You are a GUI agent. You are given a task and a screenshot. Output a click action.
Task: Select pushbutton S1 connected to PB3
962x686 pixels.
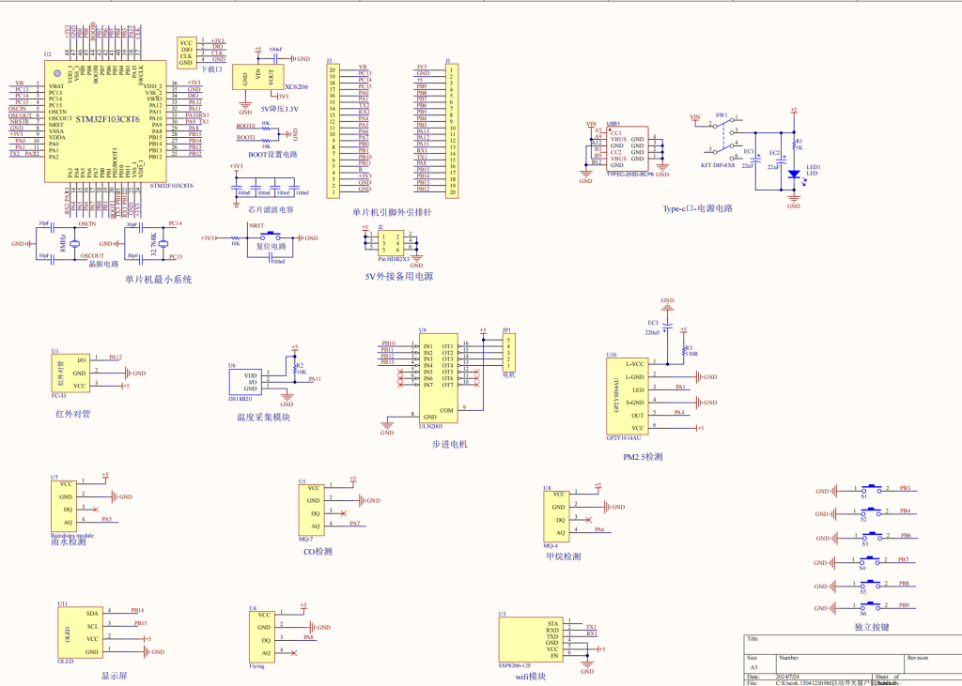(x=875, y=489)
